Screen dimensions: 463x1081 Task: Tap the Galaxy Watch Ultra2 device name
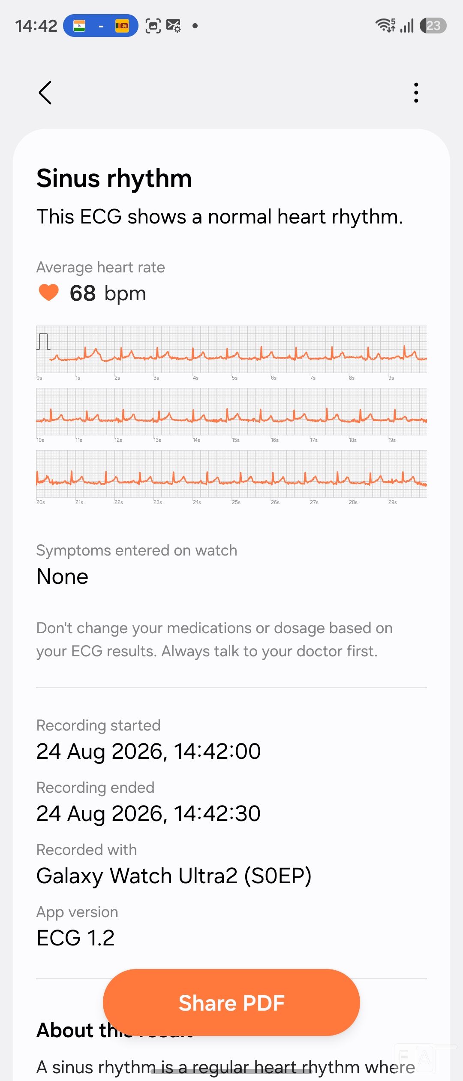click(174, 876)
